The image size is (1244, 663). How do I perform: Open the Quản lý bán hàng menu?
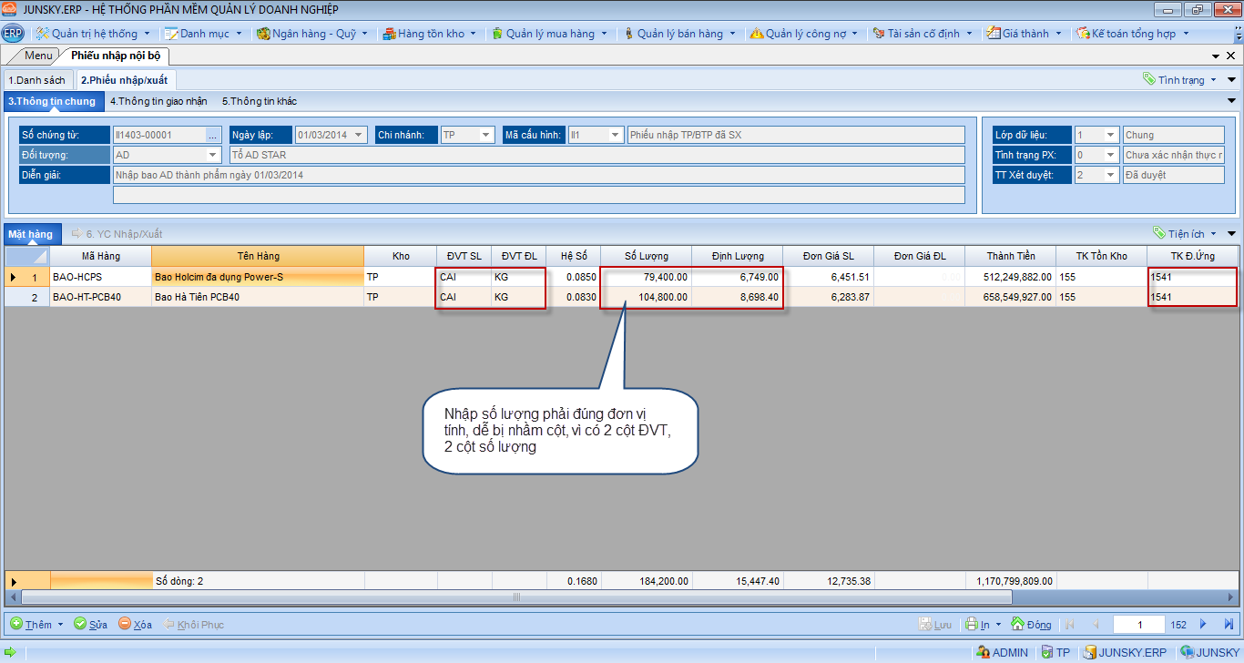click(x=679, y=34)
